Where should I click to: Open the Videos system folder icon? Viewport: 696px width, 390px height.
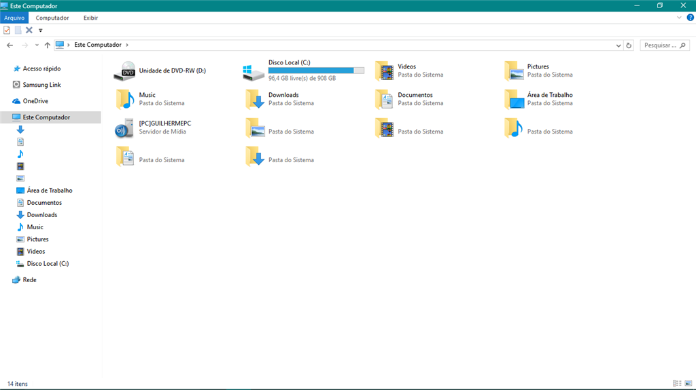point(385,71)
